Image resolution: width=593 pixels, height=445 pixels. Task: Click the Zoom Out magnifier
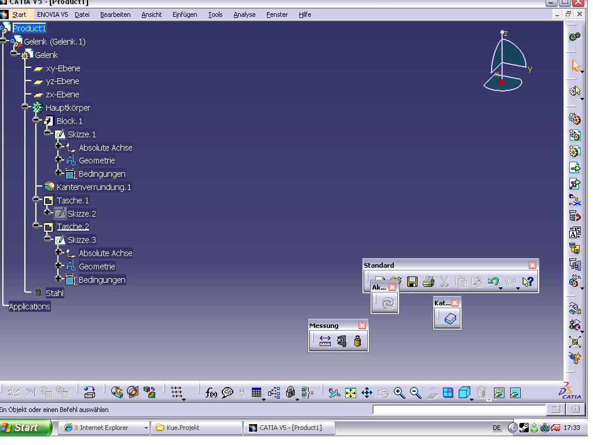[415, 393]
